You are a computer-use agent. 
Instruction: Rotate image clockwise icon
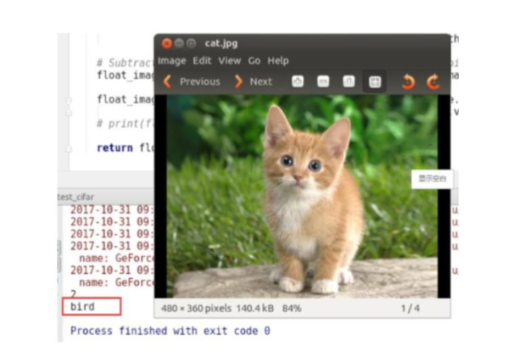pos(433,81)
